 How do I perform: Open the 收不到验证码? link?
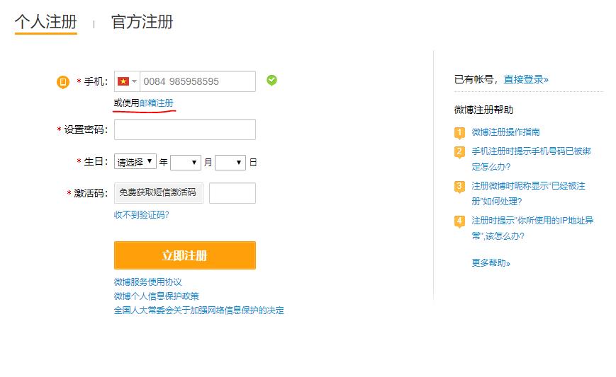pos(142,215)
